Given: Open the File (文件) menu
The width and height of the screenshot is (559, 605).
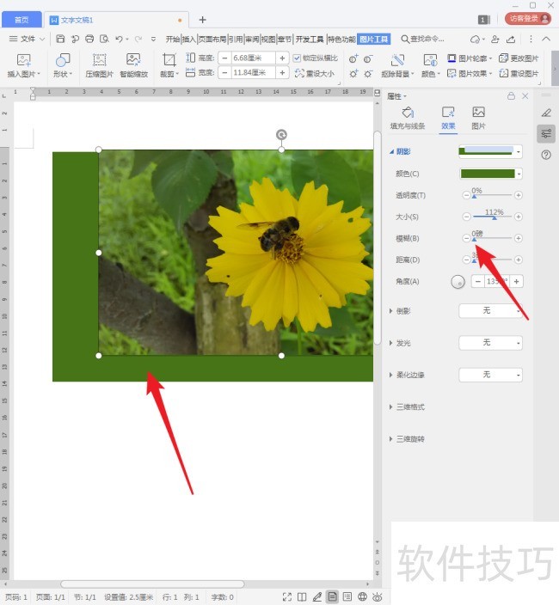Looking at the screenshot, I should point(27,39).
